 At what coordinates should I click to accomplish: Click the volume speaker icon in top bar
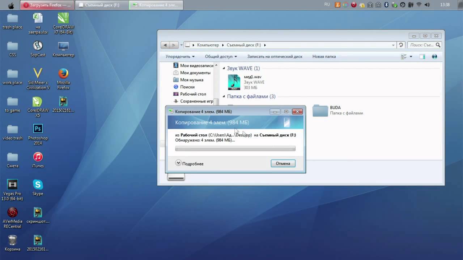tap(427, 5)
